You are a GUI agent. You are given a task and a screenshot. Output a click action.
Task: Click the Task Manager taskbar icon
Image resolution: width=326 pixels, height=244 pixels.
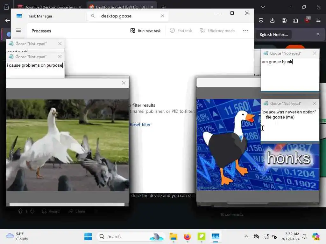point(216,236)
